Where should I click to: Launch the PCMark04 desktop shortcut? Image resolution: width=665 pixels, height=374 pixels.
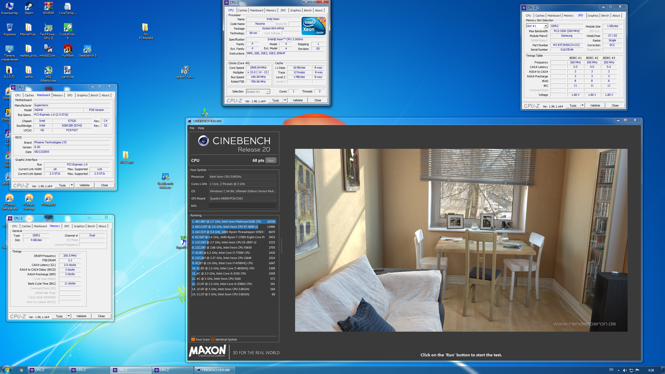[48, 200]
